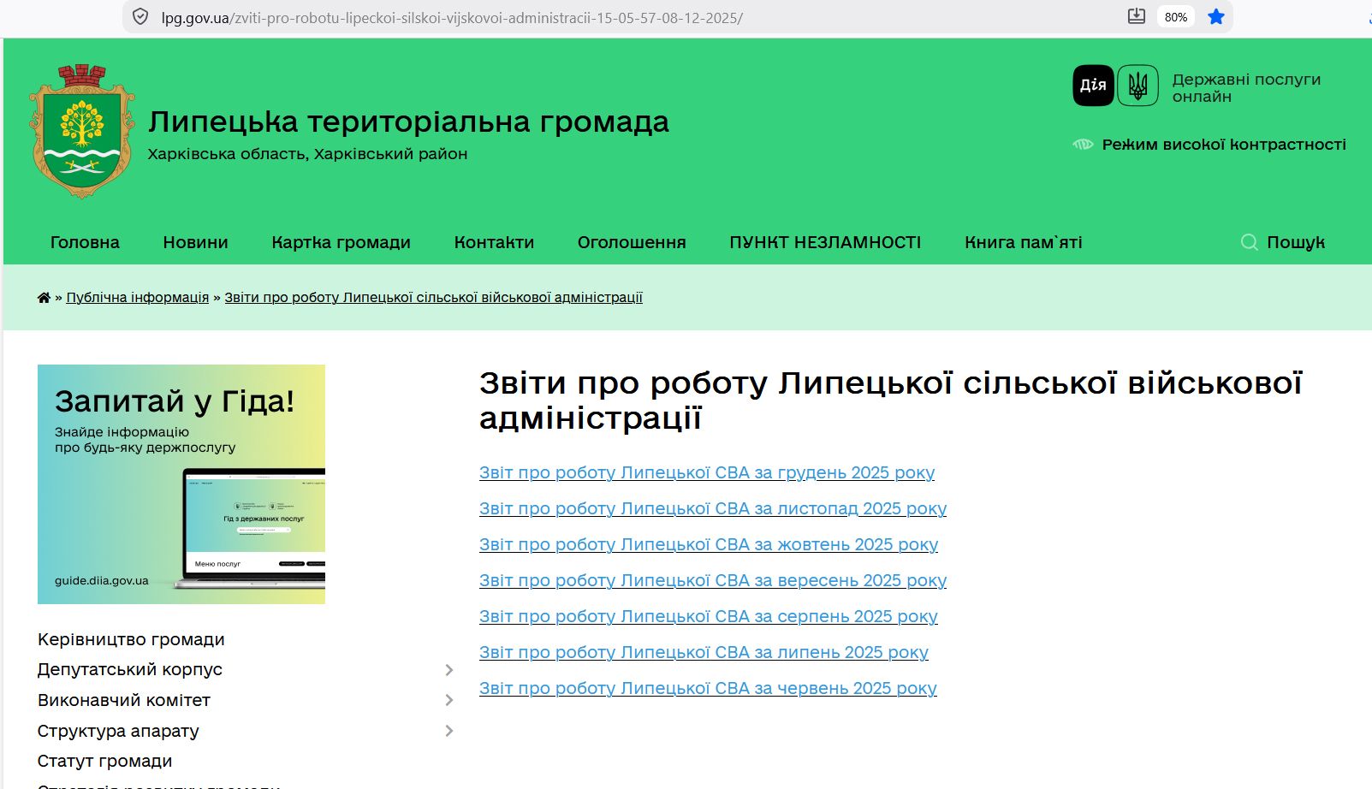
Task: Open Статут громади sidebar item
Action: pyautogui.click(x=104, y=761)
